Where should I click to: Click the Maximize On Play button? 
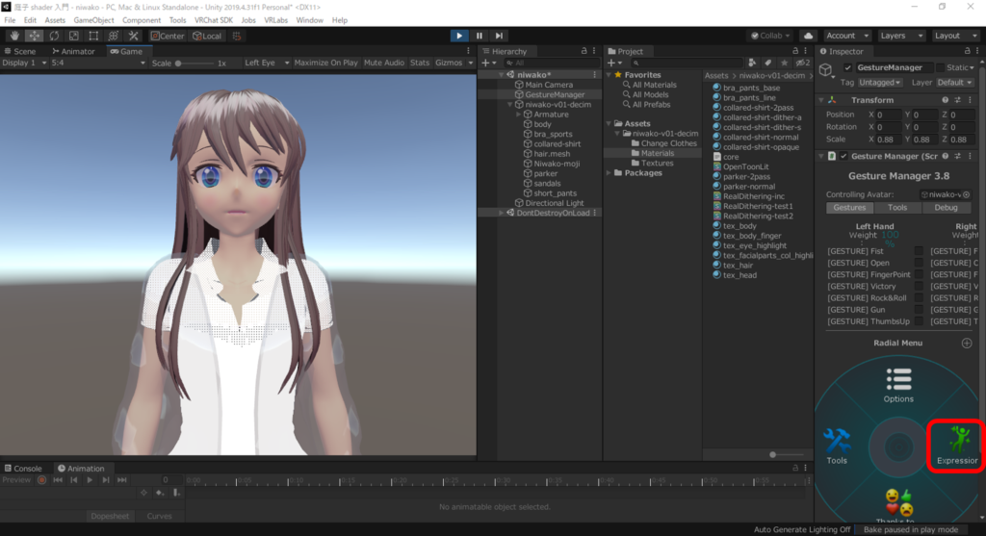point(325,64)
